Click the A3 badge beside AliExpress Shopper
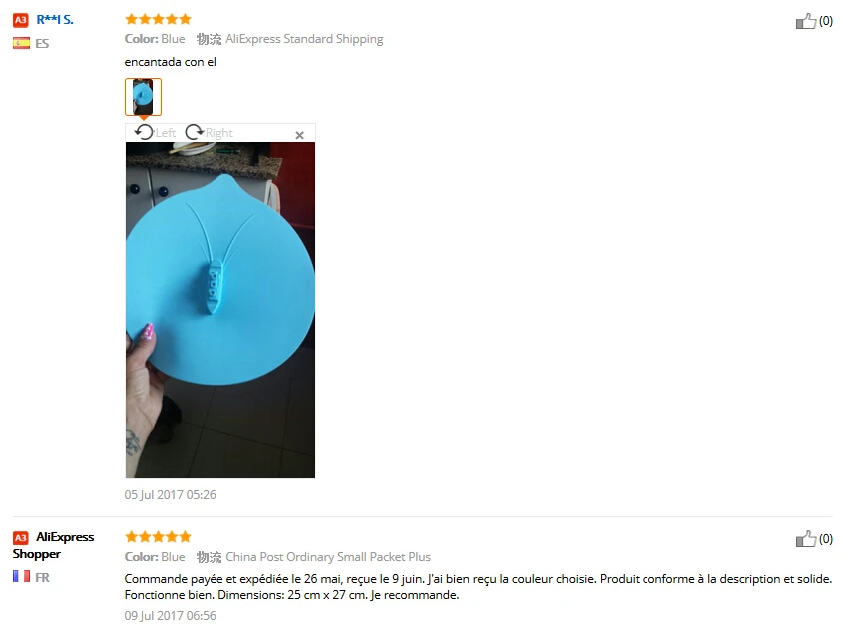Screen dimensions: 863x632 [x=20, y=538]
